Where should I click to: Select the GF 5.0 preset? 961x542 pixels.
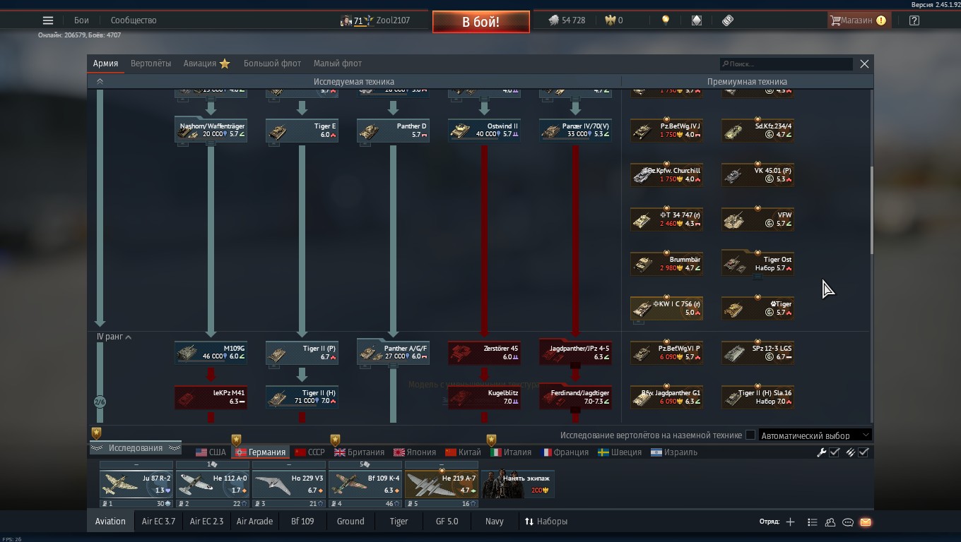click(x=447, y=522)
